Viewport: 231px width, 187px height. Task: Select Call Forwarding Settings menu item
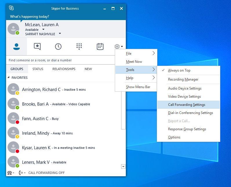pos(186,105)
